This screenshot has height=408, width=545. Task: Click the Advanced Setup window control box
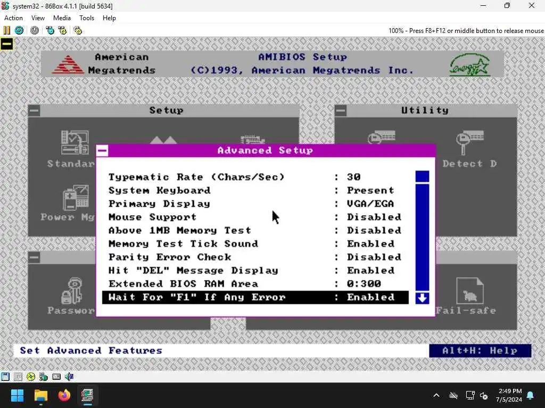pyautogui.click(x=102, y=150)
